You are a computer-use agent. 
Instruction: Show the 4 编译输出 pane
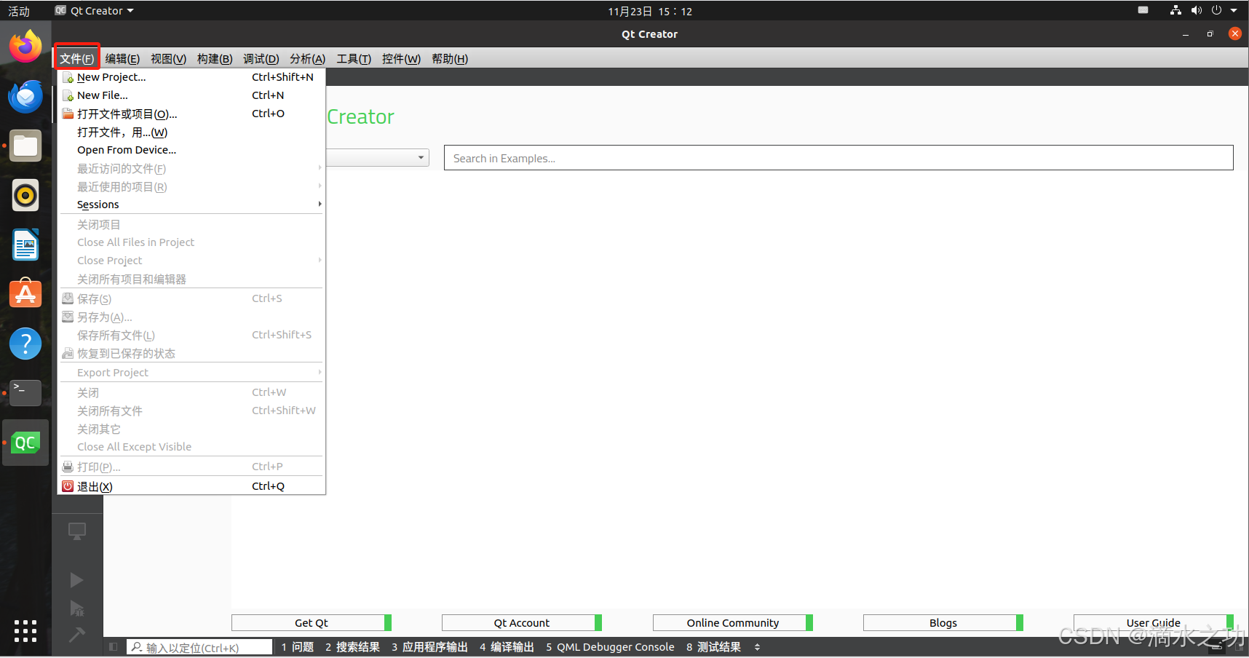pyautogui.click(x=507, y=647)
